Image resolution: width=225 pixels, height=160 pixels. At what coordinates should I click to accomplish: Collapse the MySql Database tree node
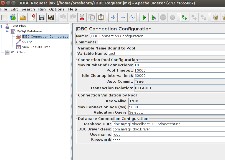pos(7,32)
